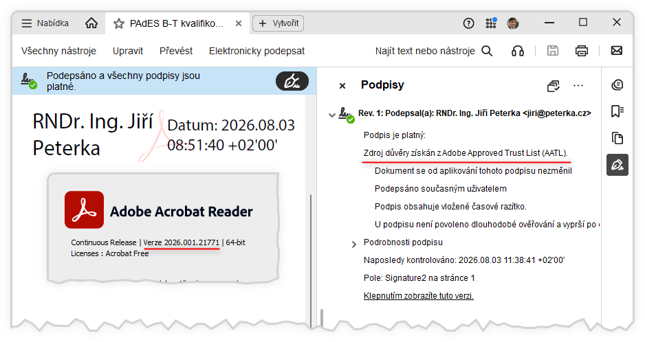Open the apps grid icon
Viewport: 645px width, 342px height.
[x=491, y=23]
